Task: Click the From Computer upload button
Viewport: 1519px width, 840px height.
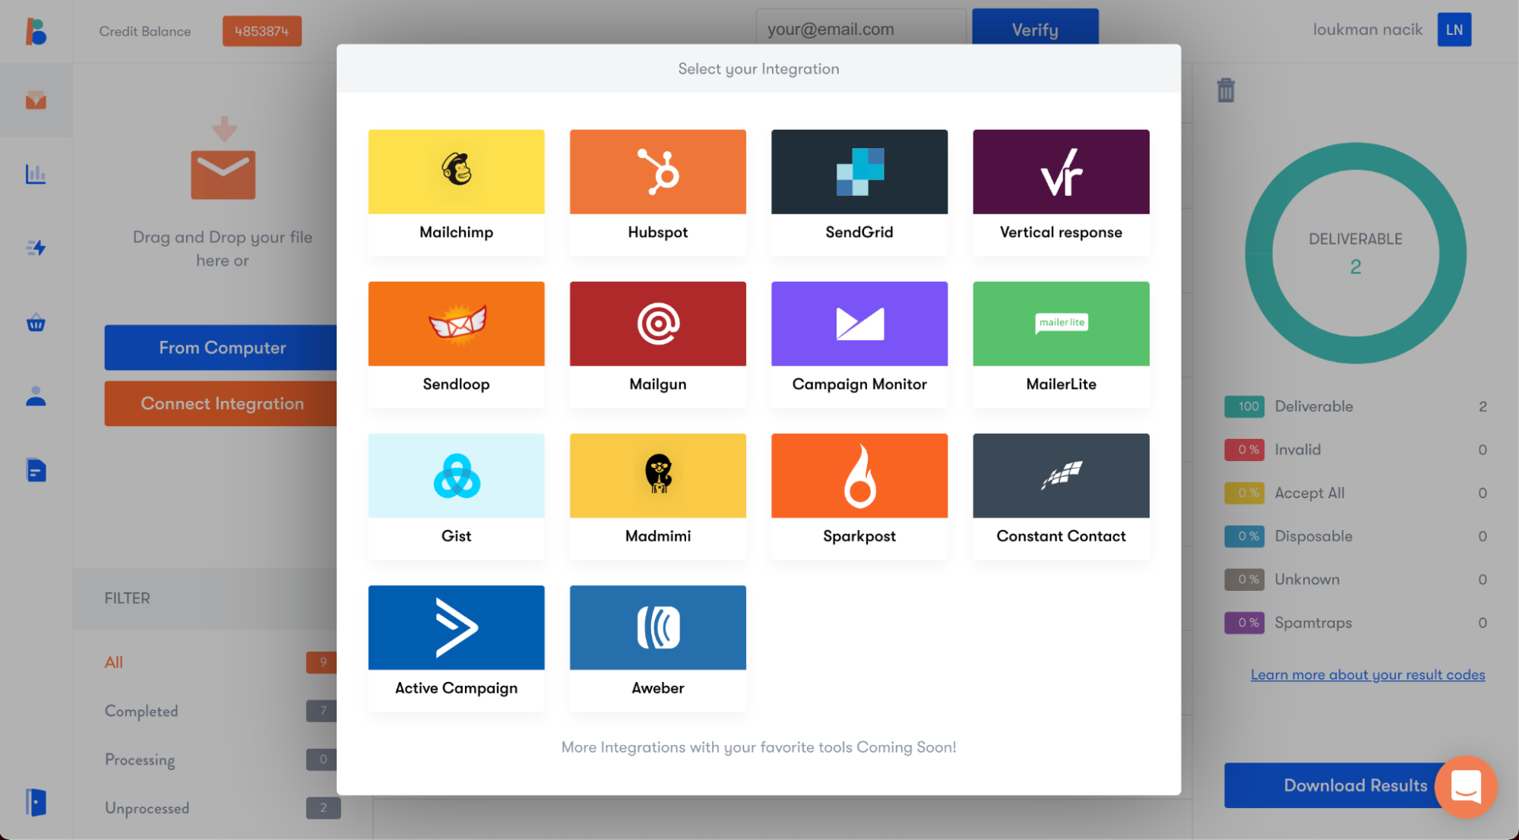Action: pos(223,348)
